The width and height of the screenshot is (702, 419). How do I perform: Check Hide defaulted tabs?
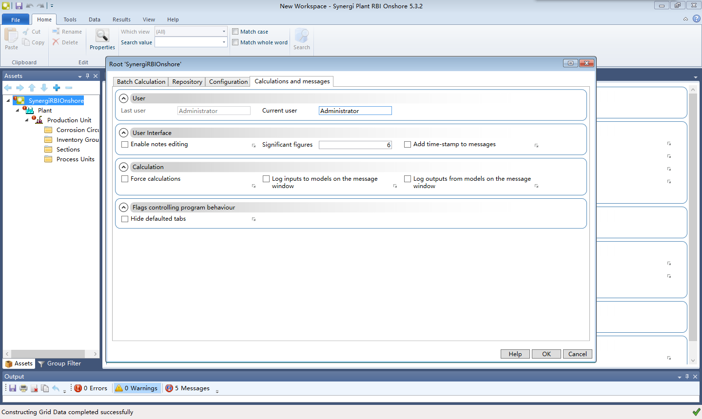(125, 219)
